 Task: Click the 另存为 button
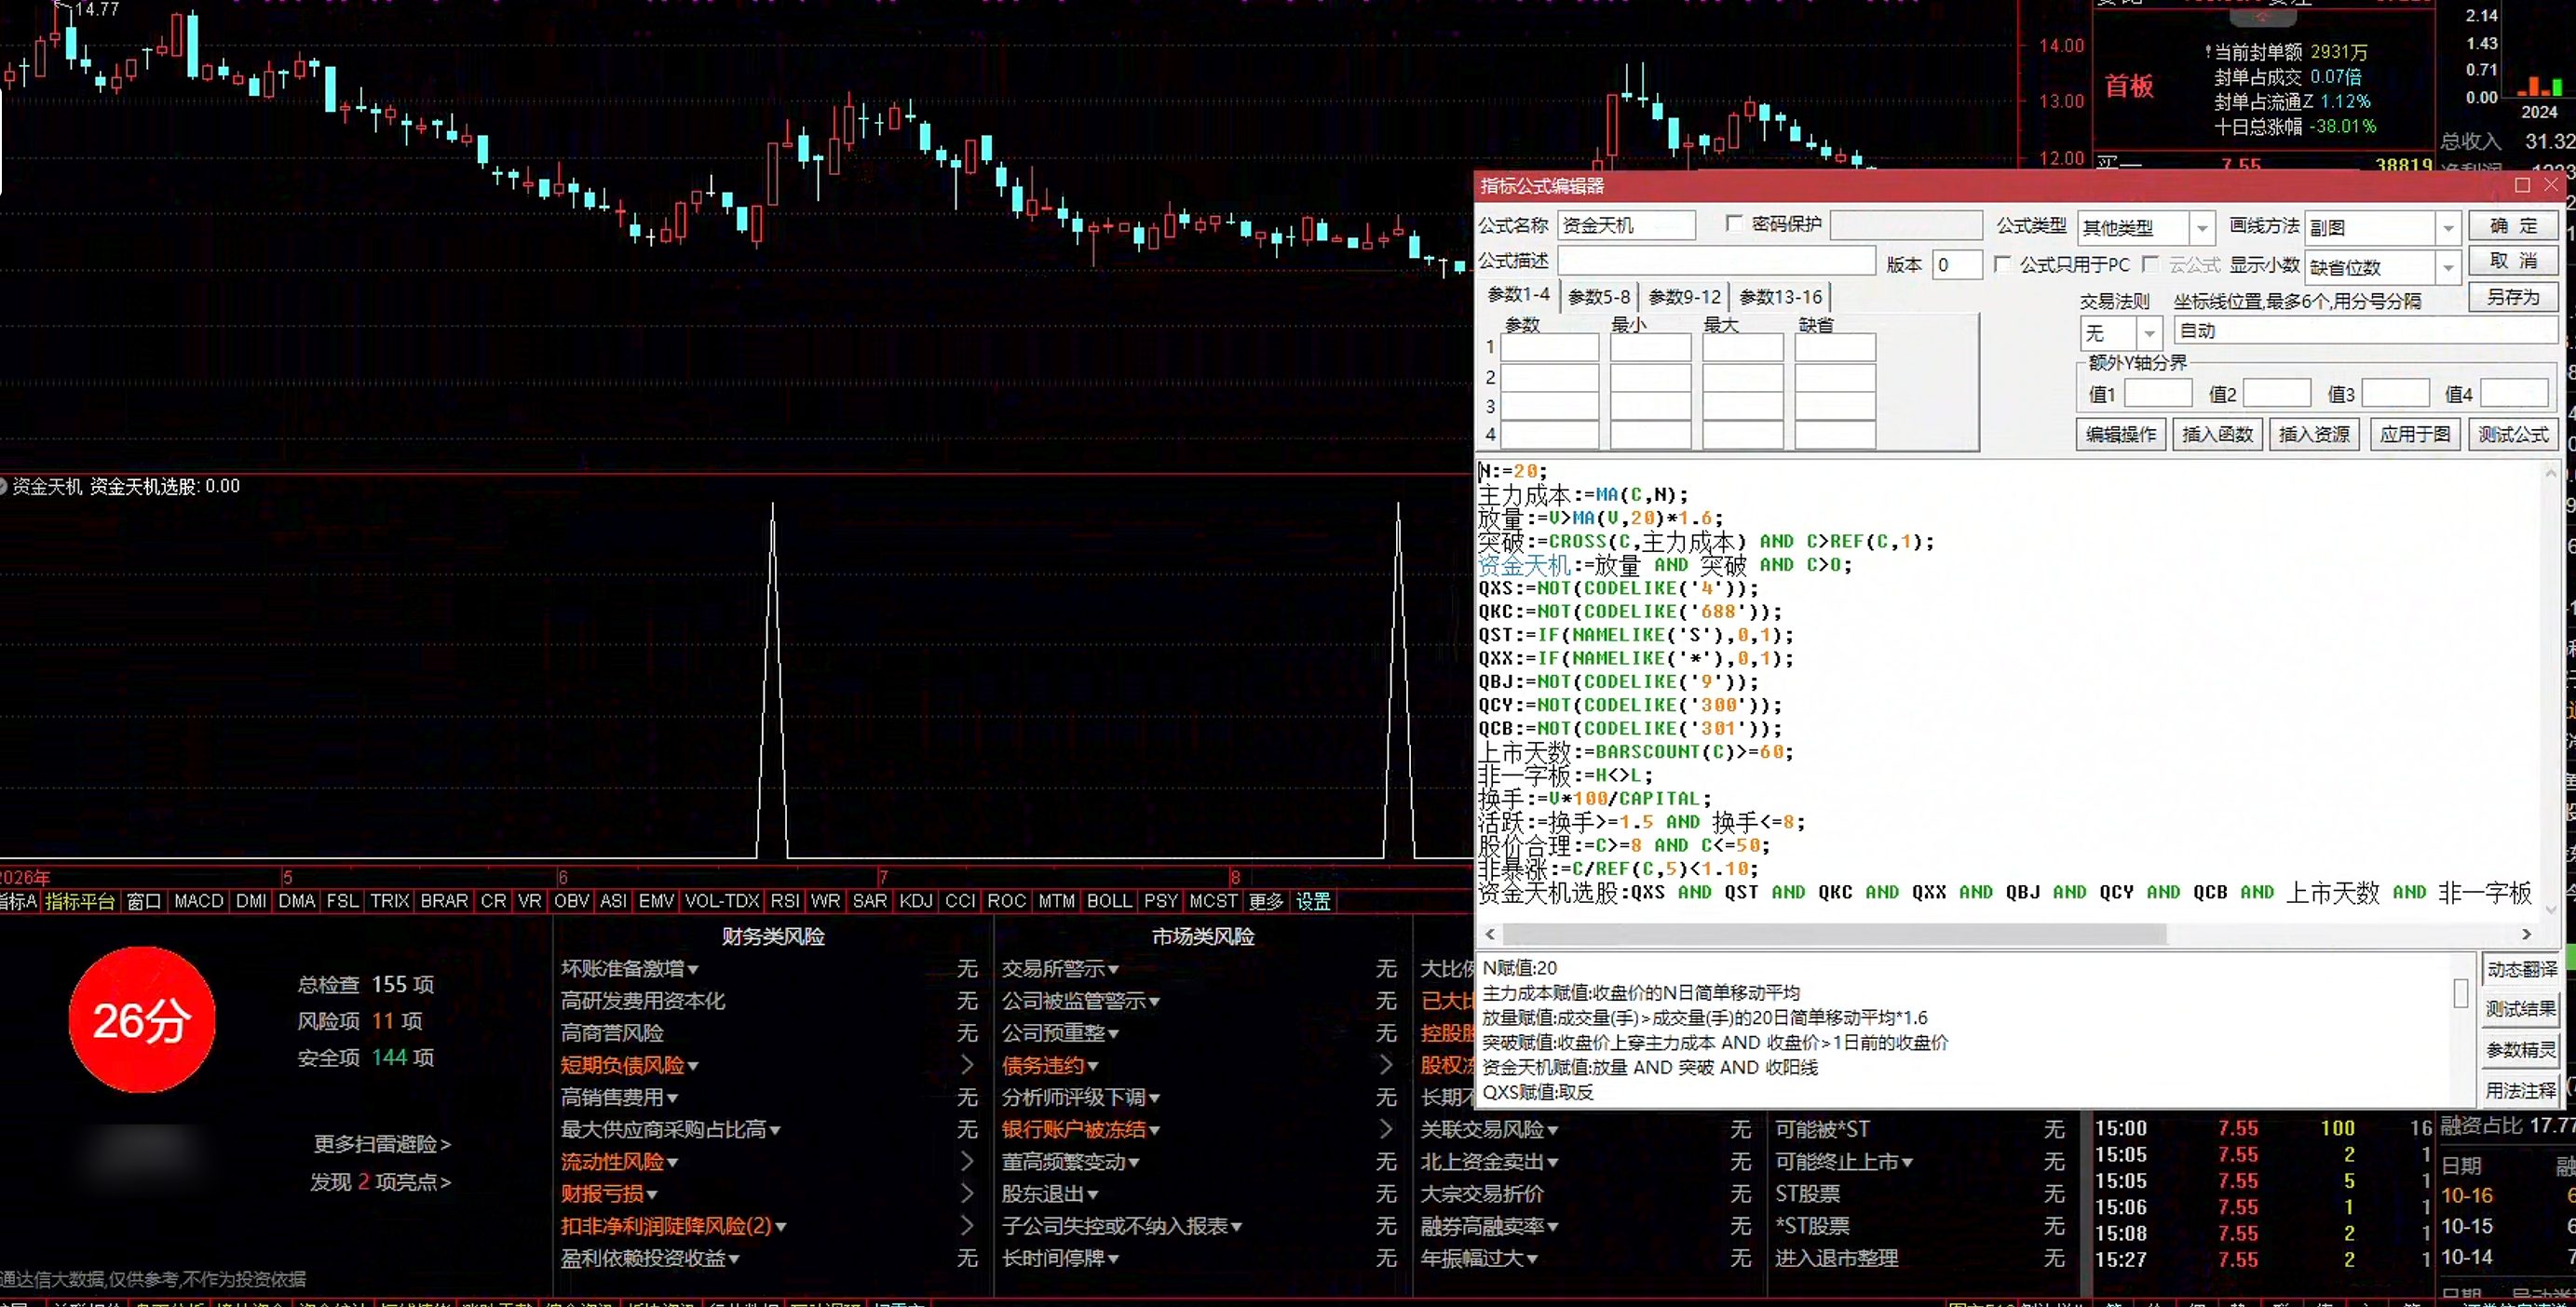point(2513,297)
